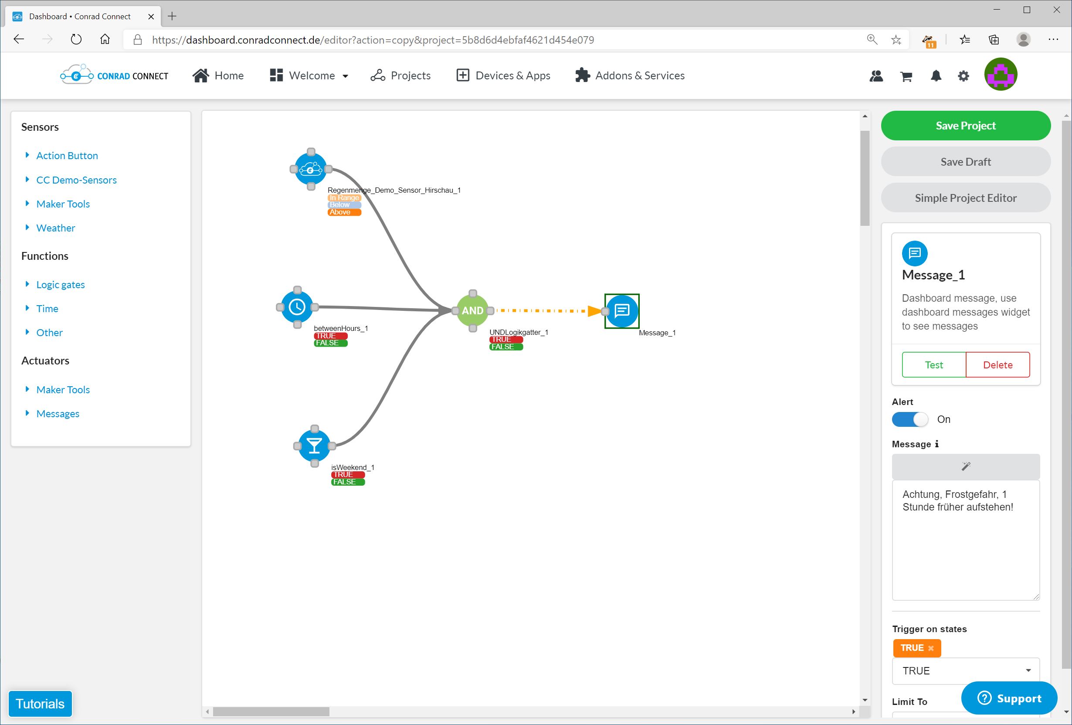Expand the Logic gates category

tap(61, 284)
